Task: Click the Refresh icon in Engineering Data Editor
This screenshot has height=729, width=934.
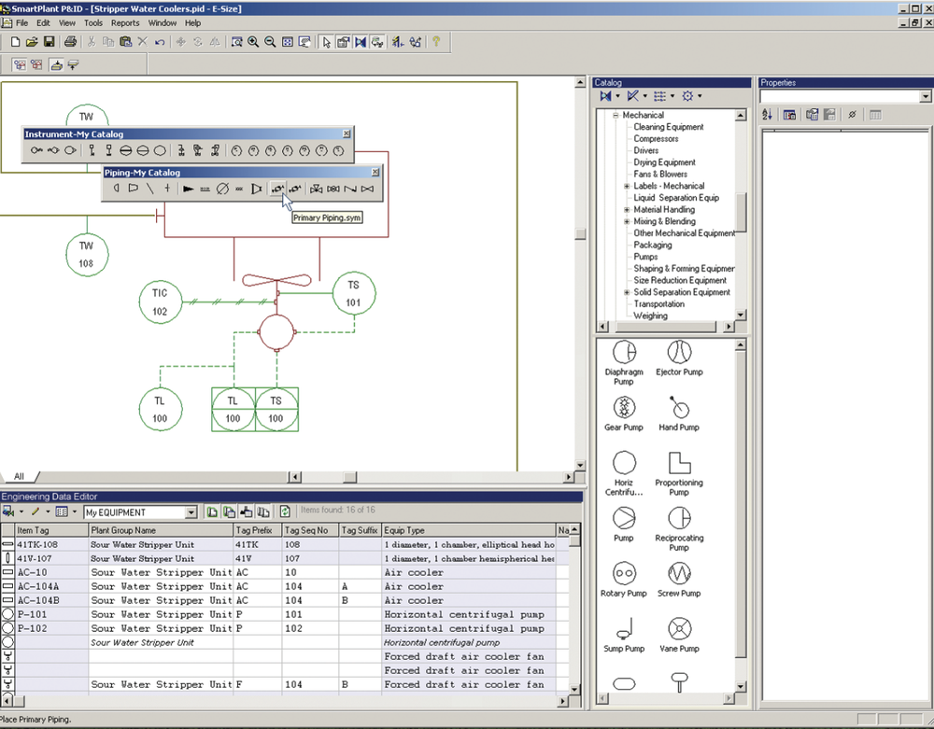Action: [285, 512]
